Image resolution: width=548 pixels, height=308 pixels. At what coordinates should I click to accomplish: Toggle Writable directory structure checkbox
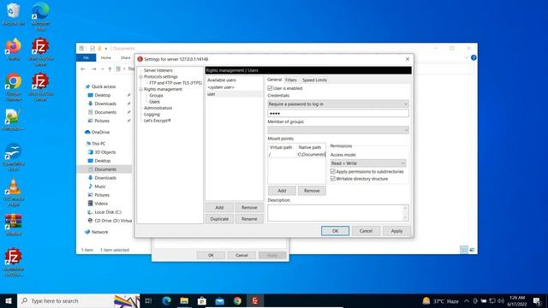tap(333, 179)
